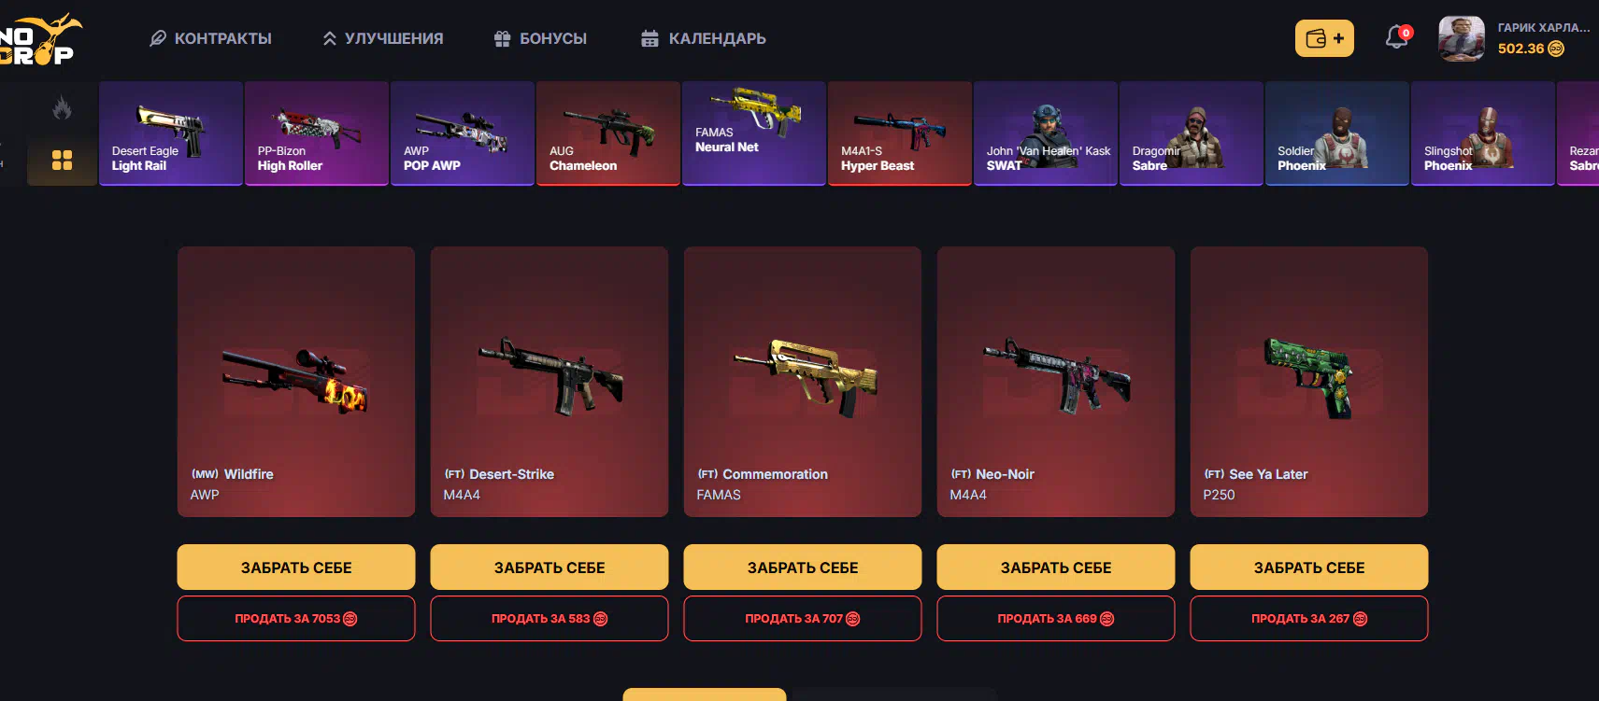The image size is (1599, 701).
Task: Click the NoDrop logo
Action: pos(39,39)
